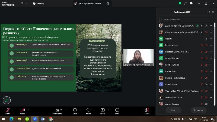Click the speaker video thumbnail

coord(138,58)
